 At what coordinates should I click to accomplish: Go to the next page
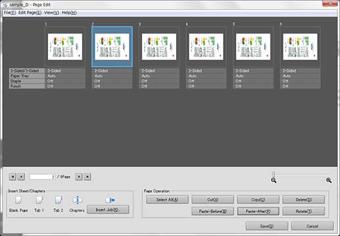(x=79, y=177)
